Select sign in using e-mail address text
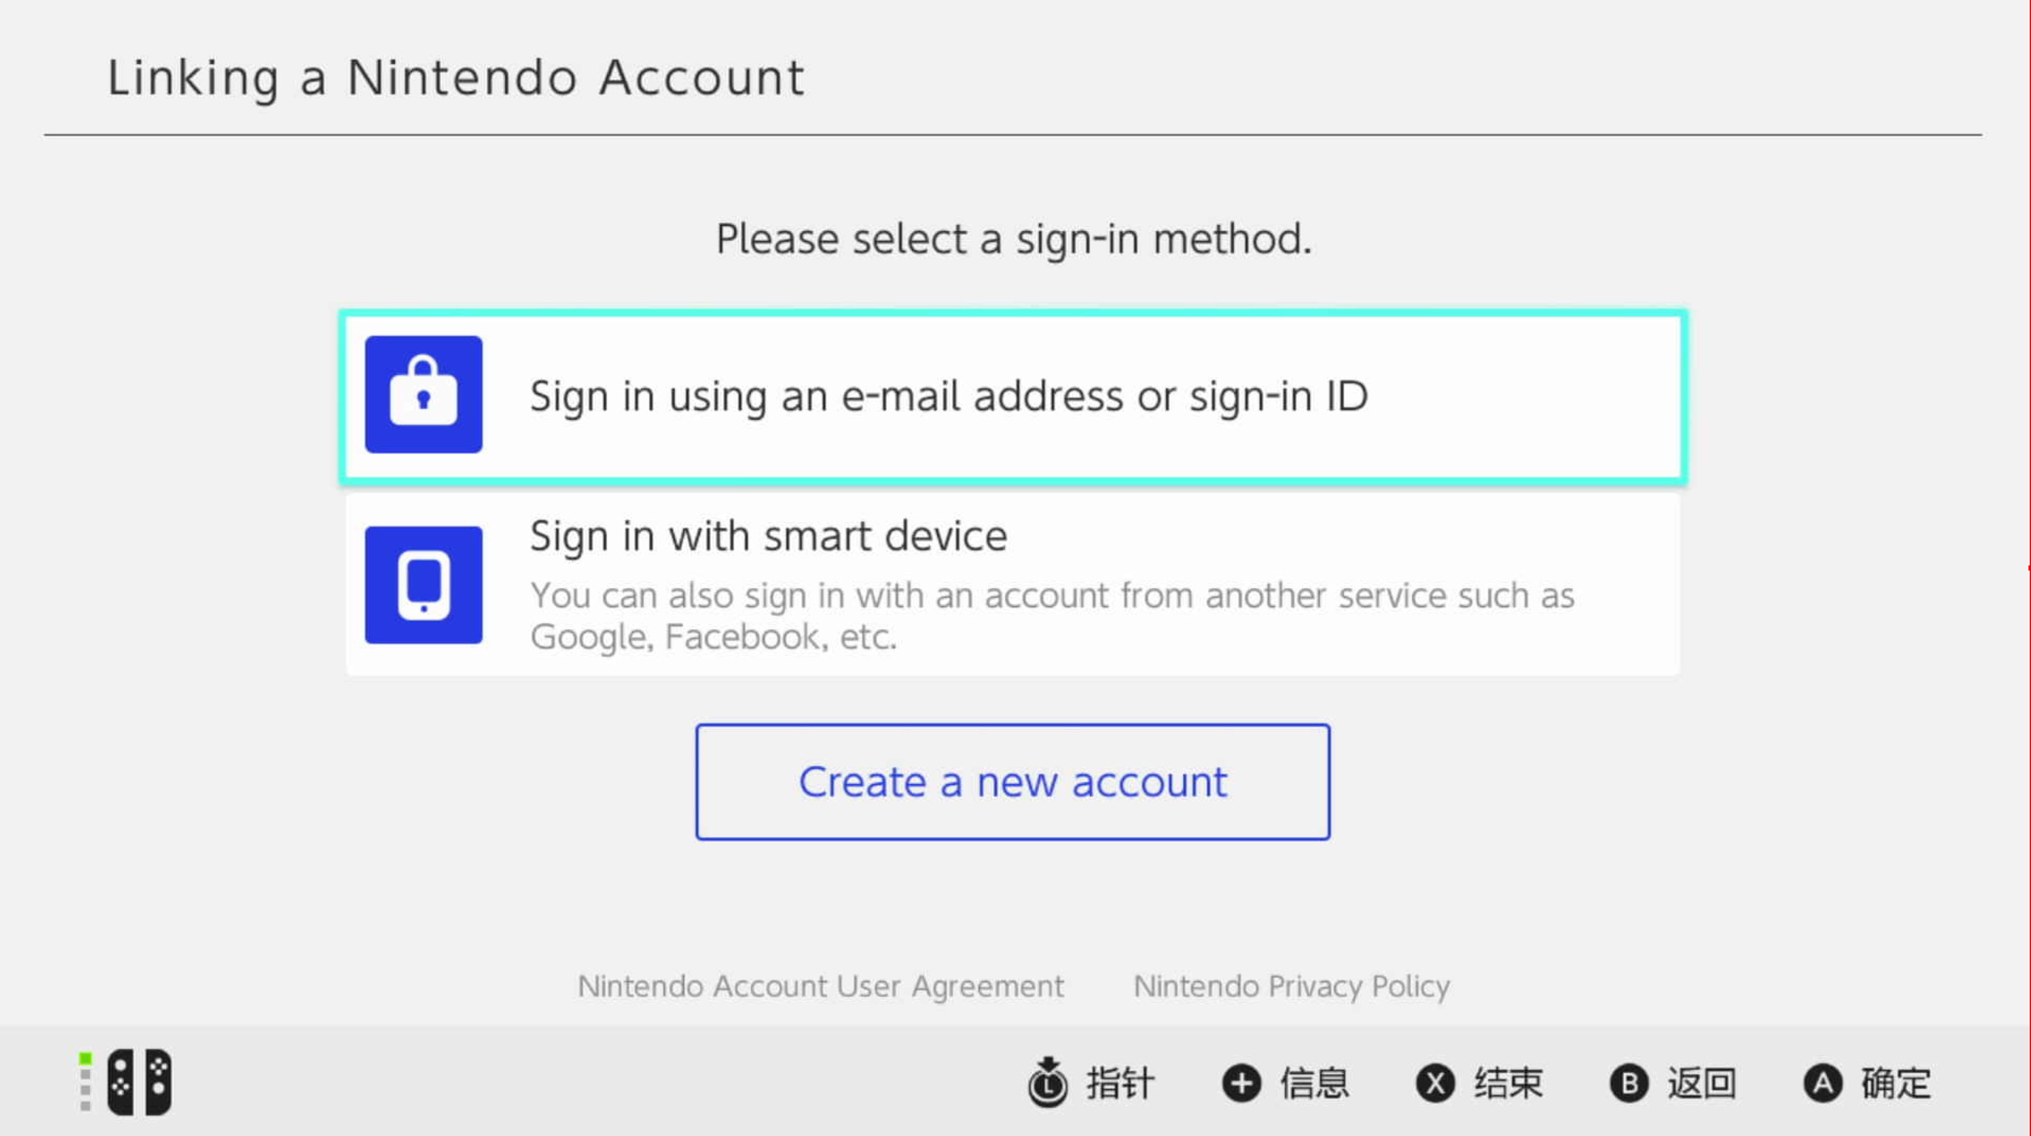 click(948, 396)
